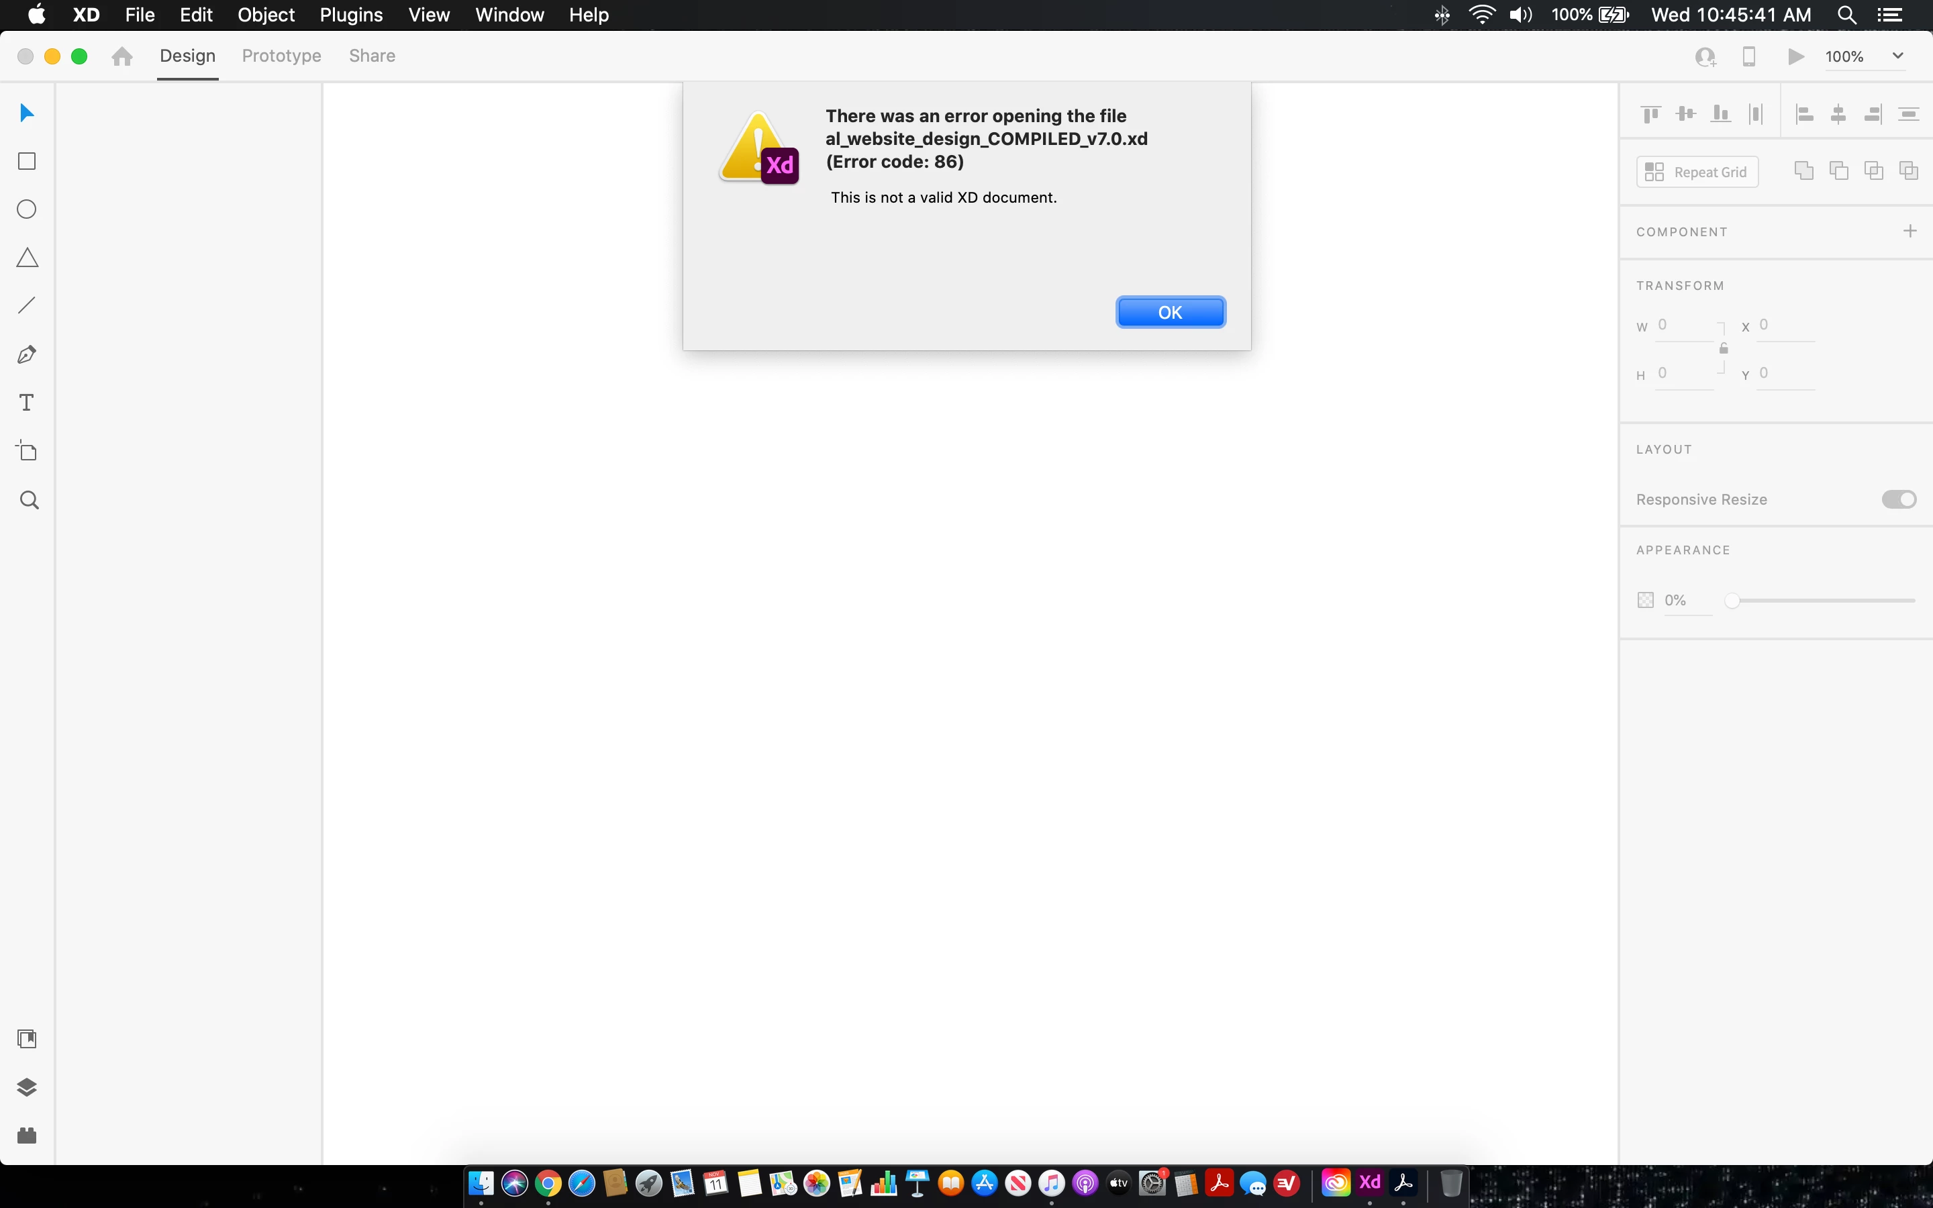Open the Plugins panel icon

pos(27,1136)
